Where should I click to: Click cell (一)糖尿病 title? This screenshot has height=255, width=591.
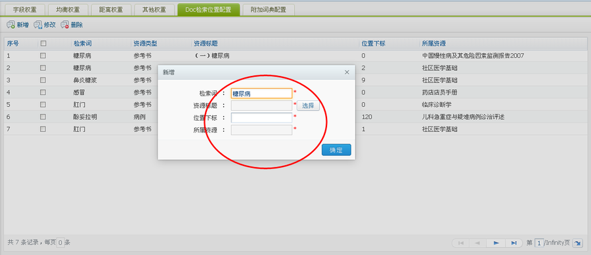point(211,56)
